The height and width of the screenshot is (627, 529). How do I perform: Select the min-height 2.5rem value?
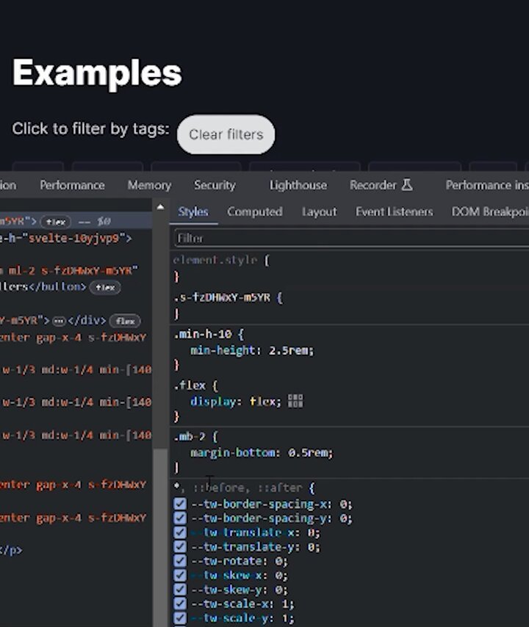(x=291, y=350)
